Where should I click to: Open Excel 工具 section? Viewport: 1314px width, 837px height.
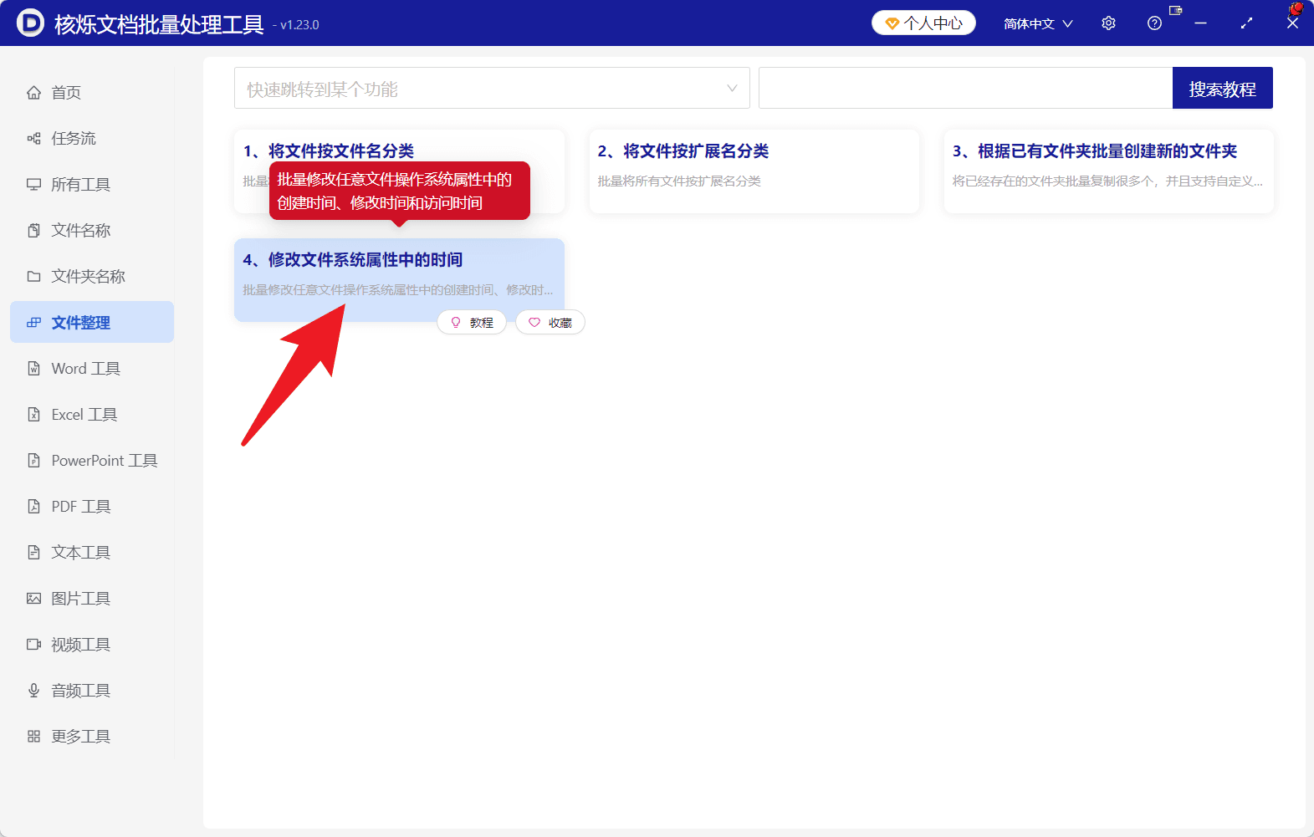(x=92, y=414)
